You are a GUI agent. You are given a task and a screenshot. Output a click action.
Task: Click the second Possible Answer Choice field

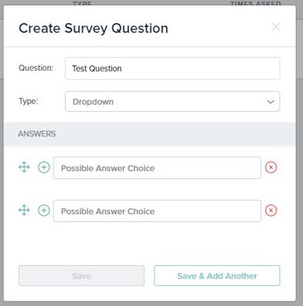point(157,211)
